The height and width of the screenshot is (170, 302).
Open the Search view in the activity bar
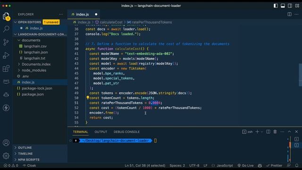pyautogui.click(x=6, y=29)
